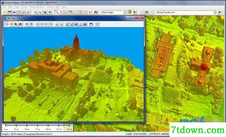Select the 3D View rotate navigation tool
226x137 pixels.
7,24
